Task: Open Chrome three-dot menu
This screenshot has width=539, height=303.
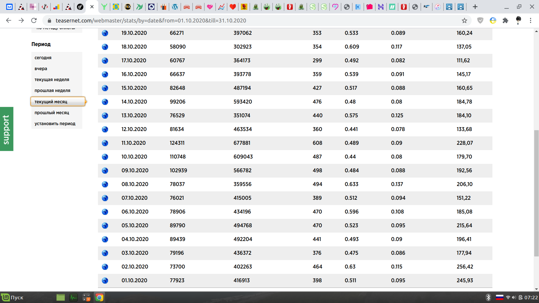Action: (530, 20)
